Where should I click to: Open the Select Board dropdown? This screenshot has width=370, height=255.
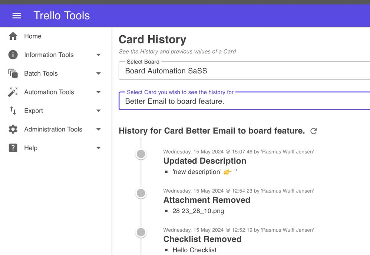click(244, 71)
